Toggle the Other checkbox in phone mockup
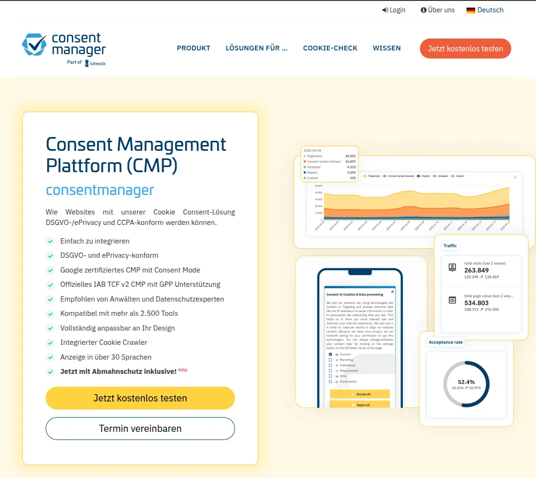Viewport: 536px width, 478px height. coord(330,376)
